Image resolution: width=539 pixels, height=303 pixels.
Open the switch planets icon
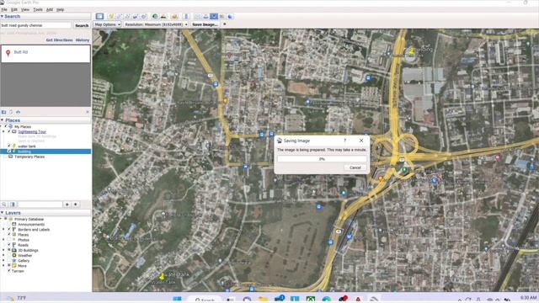(x=174, y=16)
